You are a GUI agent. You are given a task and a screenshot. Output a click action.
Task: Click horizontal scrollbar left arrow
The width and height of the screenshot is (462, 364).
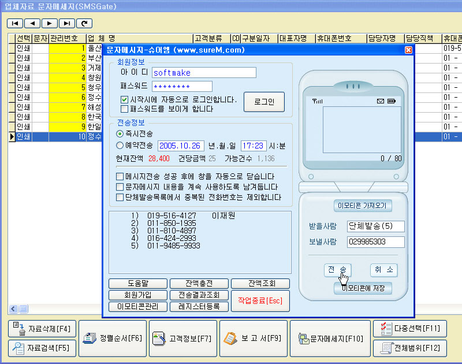click(13, 309)
